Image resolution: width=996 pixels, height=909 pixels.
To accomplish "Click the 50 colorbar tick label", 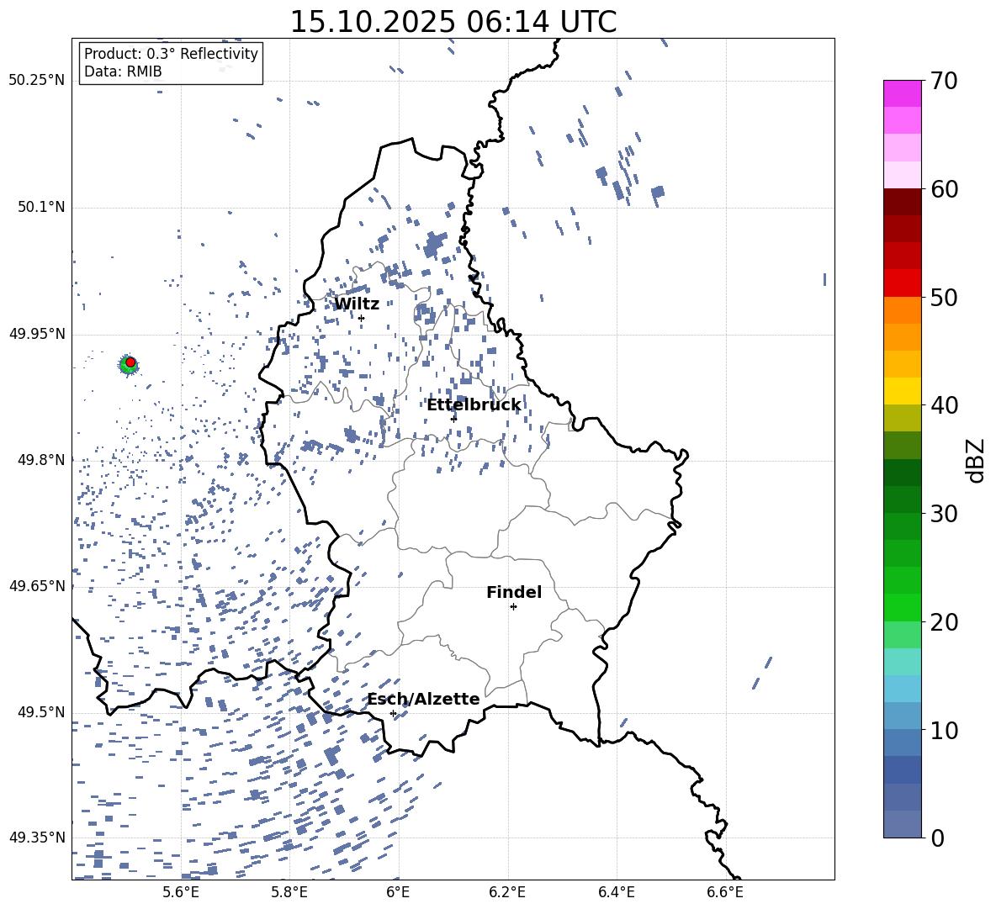I will [x=944, y=298].
